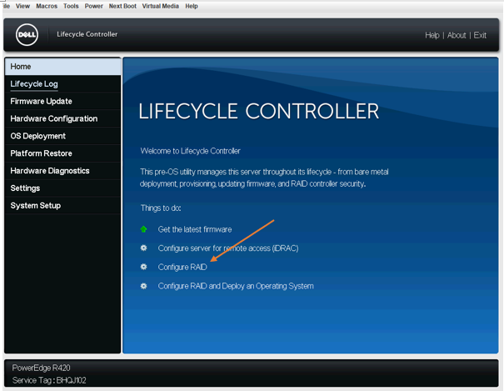
Task: Open Settings in the sidebar
Action: click(x=63, y=188)
